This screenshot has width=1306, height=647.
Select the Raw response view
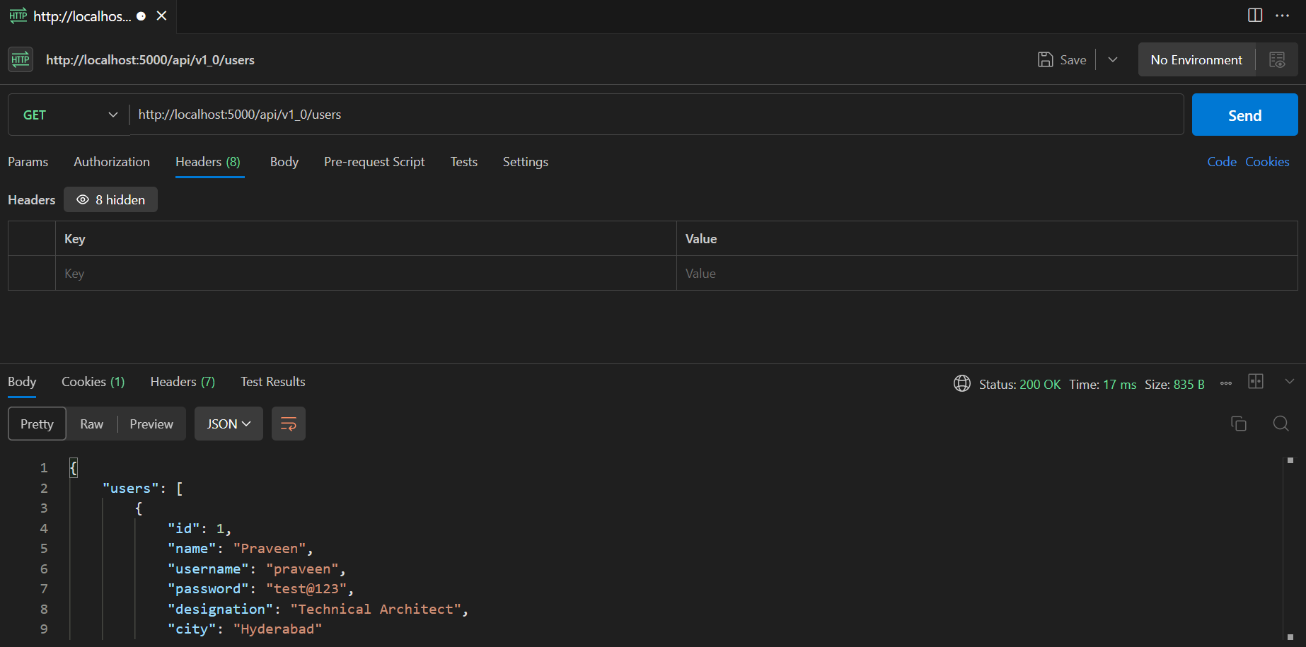(x=92, y=424)
